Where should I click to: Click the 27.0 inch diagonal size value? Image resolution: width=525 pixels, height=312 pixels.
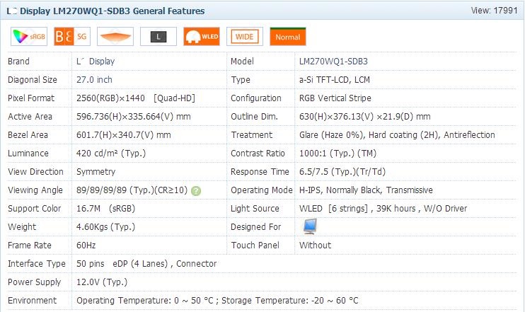(94, 80)
